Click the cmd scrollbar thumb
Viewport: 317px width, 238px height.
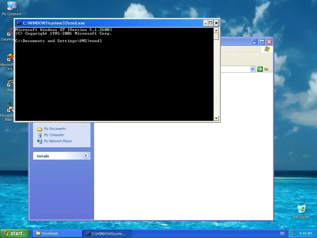click(216, 37)
